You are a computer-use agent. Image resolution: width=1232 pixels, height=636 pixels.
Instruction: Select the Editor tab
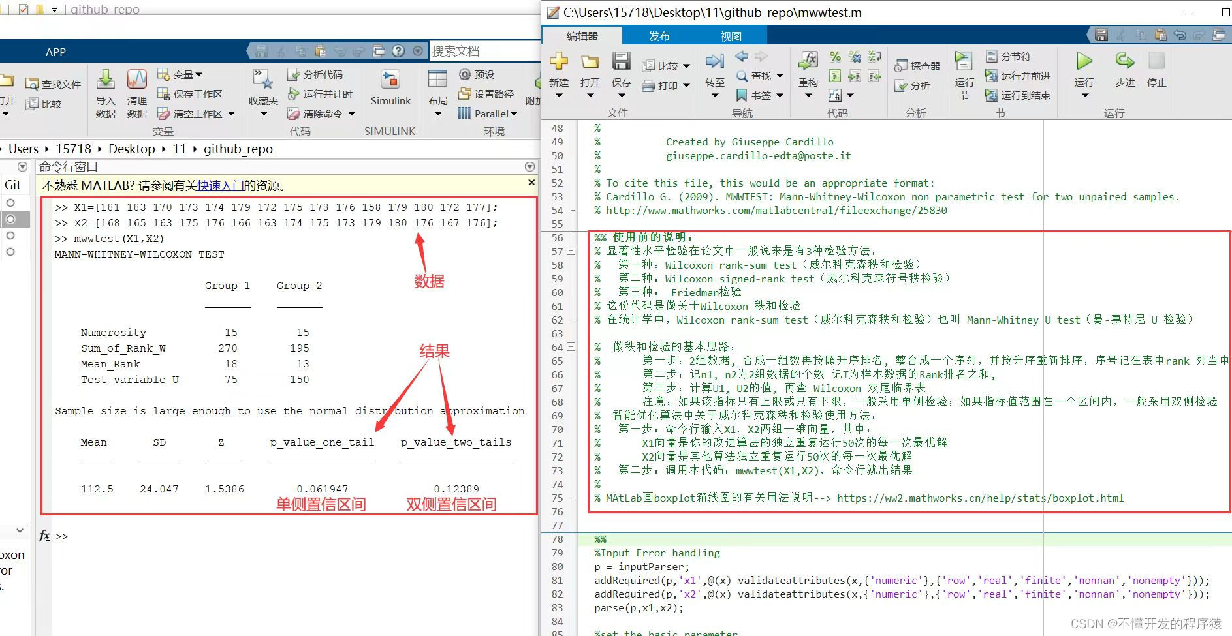(x=582, y=36)
